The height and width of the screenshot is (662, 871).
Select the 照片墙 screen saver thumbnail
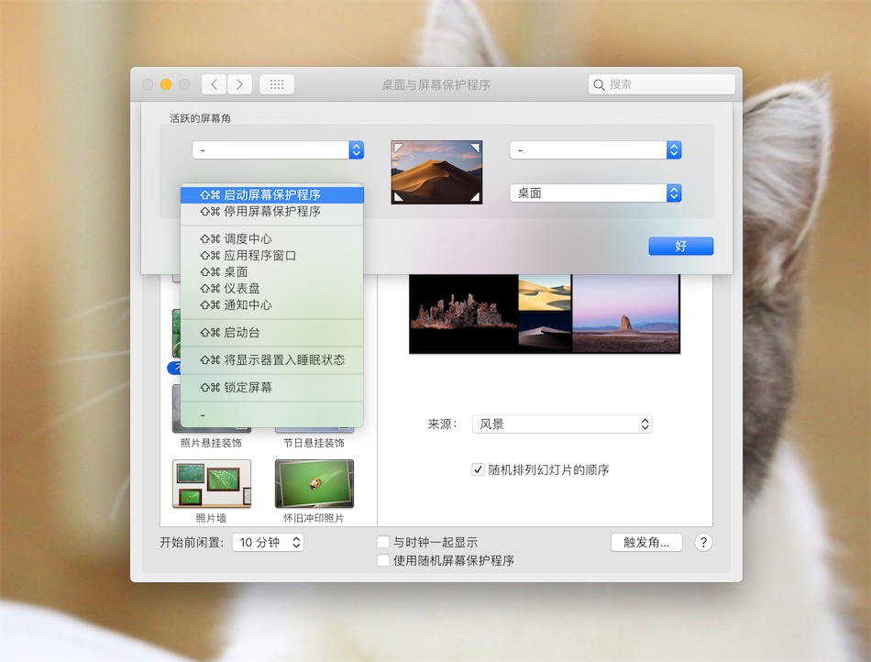[212, 484]
